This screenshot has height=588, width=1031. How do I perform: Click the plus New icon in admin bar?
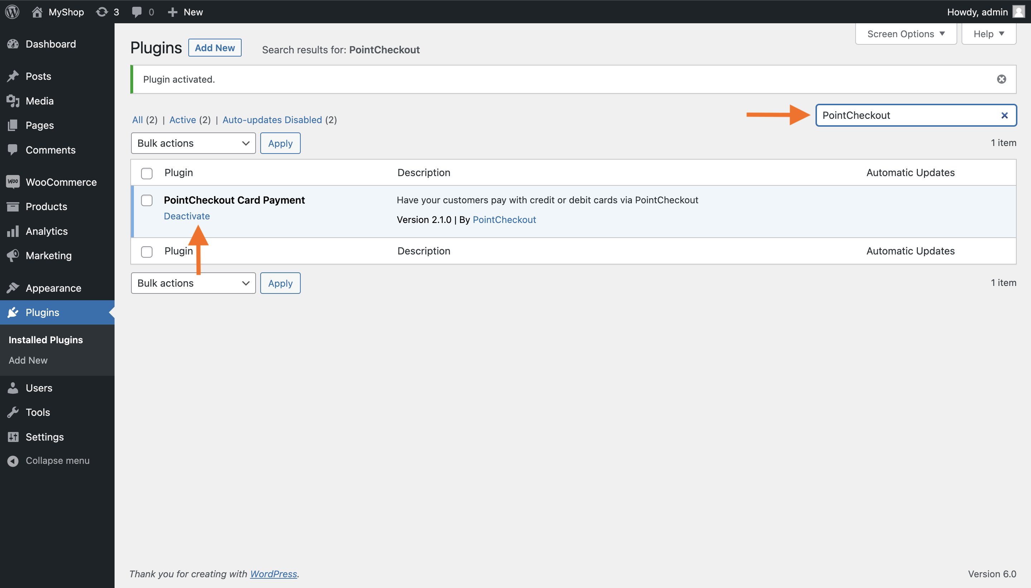pos(173,12)
